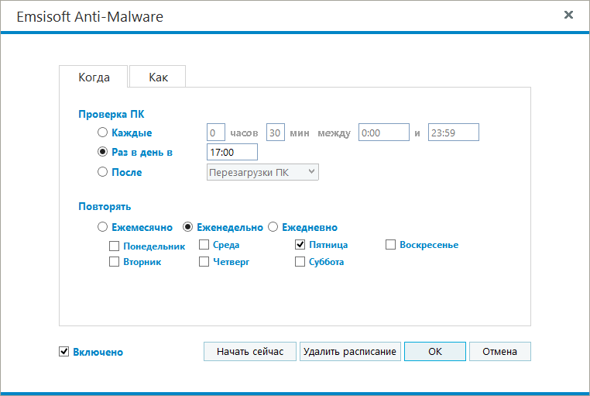Click the Начать сейчас button
590x396 pixels.
point(250,352)
